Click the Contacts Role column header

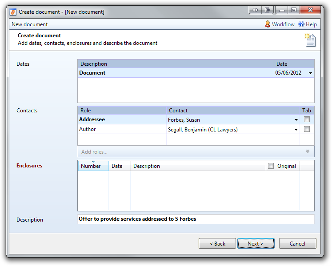click(x=122, y=110)
